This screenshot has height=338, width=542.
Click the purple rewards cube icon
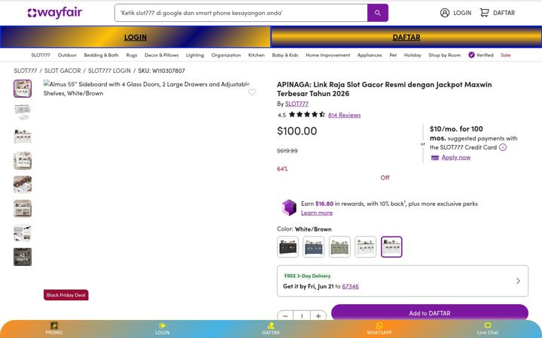point(289,207)
